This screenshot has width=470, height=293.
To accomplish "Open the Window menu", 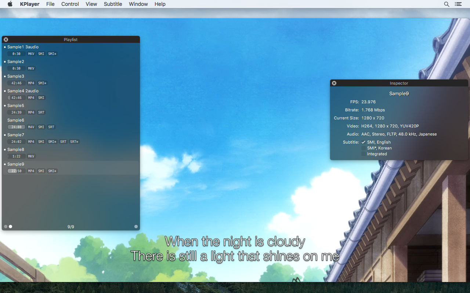I will [138, 4].
